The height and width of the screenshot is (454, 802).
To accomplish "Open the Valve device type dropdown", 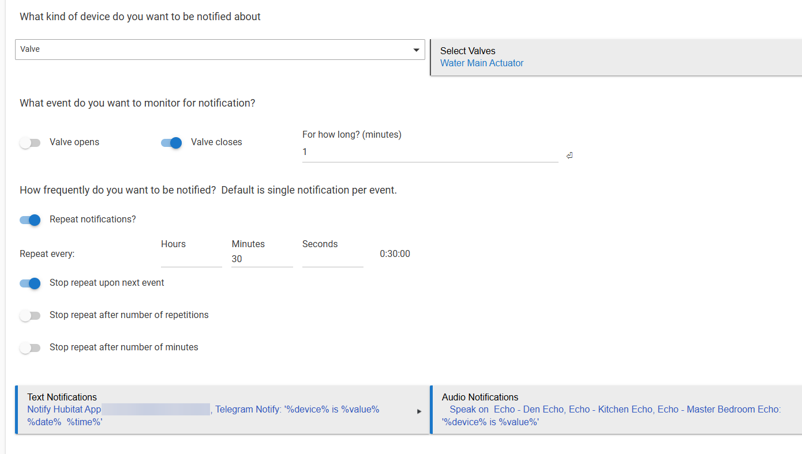I will 219,50.
